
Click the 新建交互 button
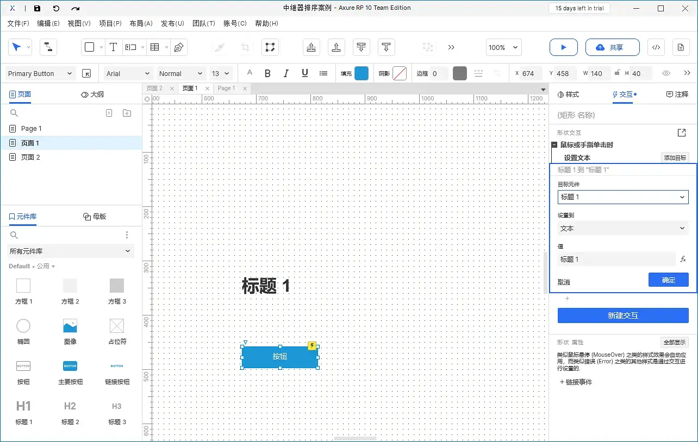coord(622,315)
